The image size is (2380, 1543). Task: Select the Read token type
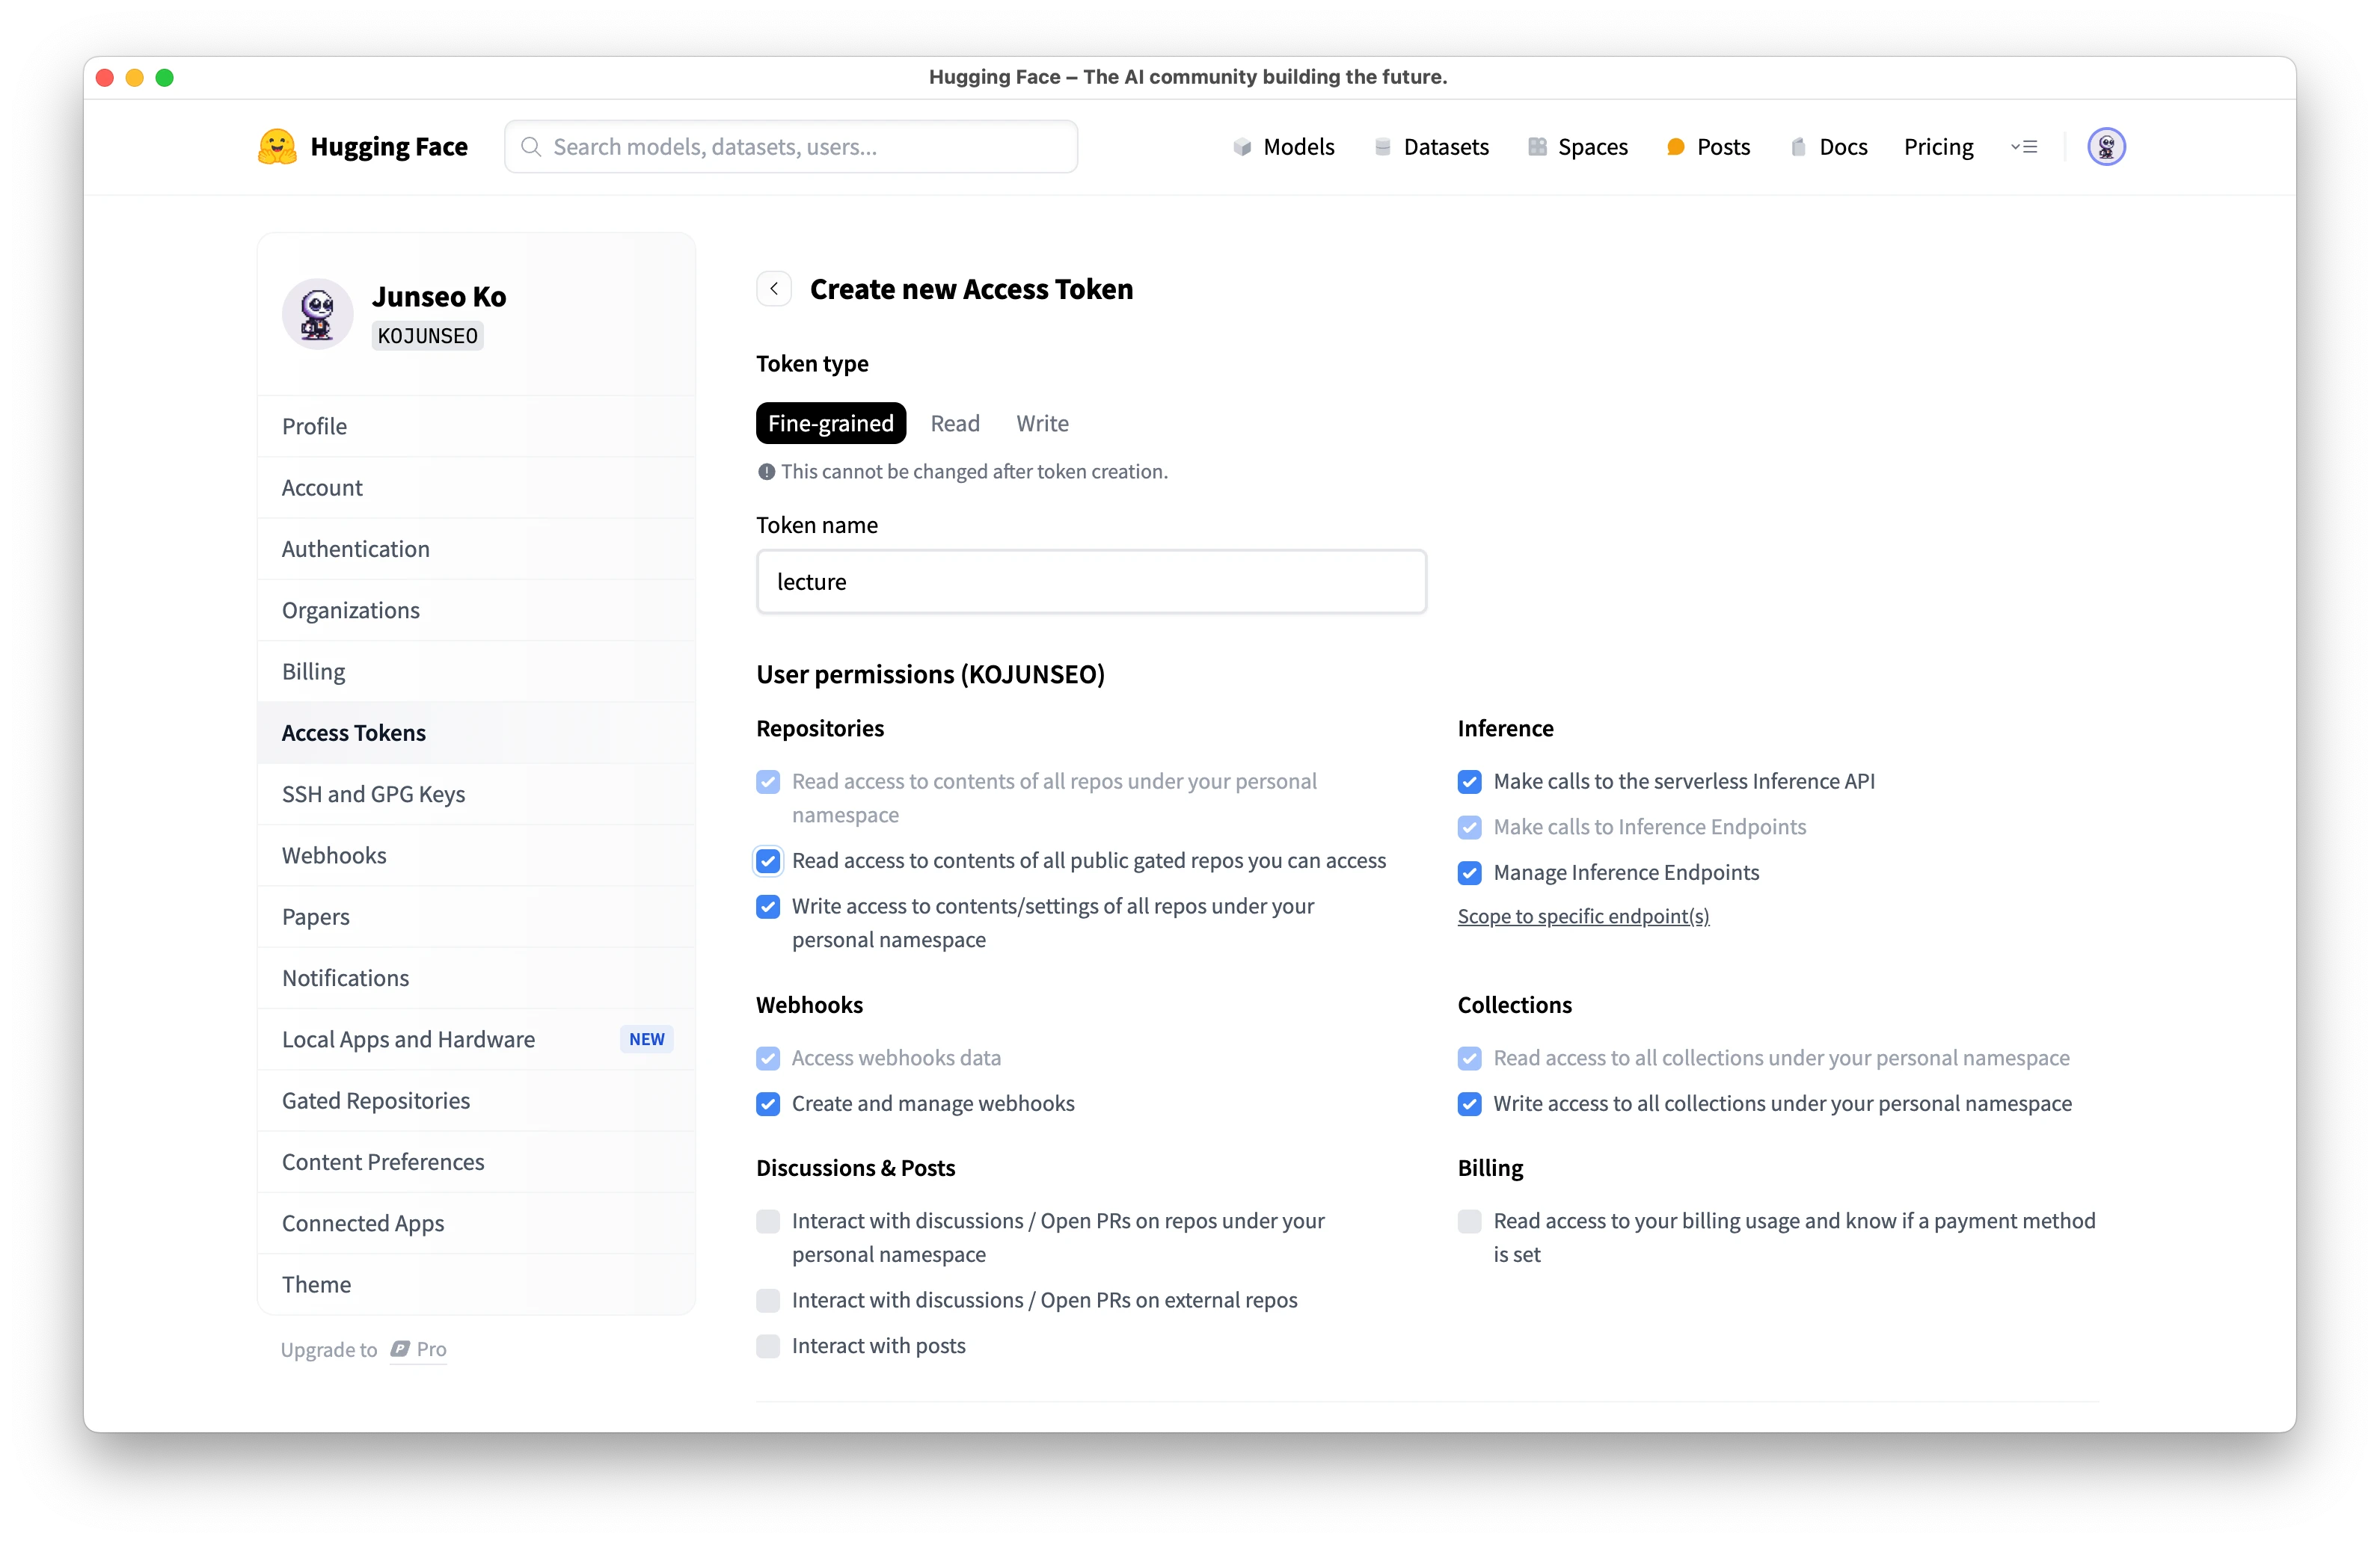point(955,424)
